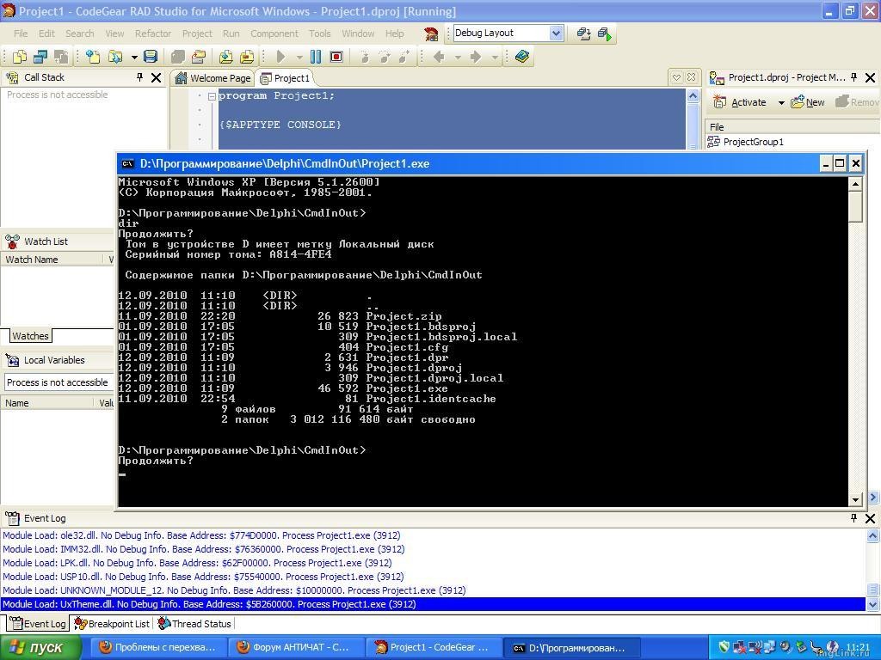
Task: Expand the Activate dropdown arrow
Action: 780,103
